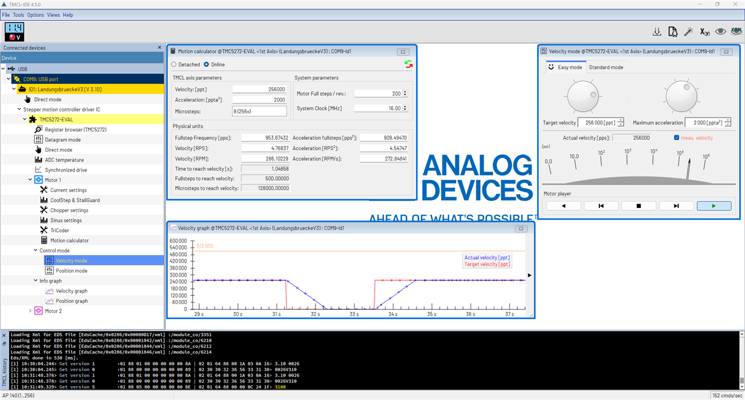Increase the Target velocity spinner value
The image size is (745, 400).
click(x=621, y=120)
